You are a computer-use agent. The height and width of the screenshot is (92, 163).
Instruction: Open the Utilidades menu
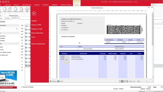click(x=55, y=5)
